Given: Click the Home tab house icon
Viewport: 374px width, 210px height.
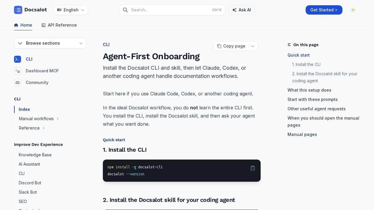Looking at the screenshot, I should (16, 25).
